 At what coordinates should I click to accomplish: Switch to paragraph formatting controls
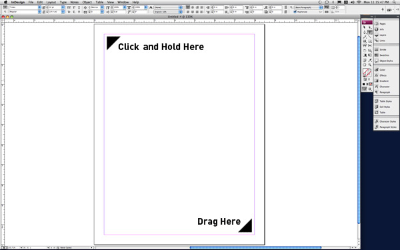(5, 12)
